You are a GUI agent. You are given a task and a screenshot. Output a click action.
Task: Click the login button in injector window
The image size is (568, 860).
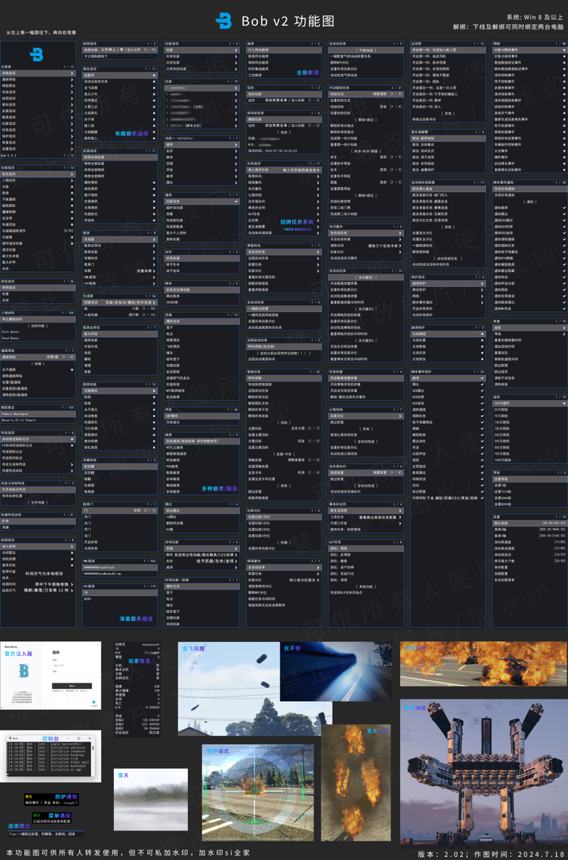click(x=72, y=686)
